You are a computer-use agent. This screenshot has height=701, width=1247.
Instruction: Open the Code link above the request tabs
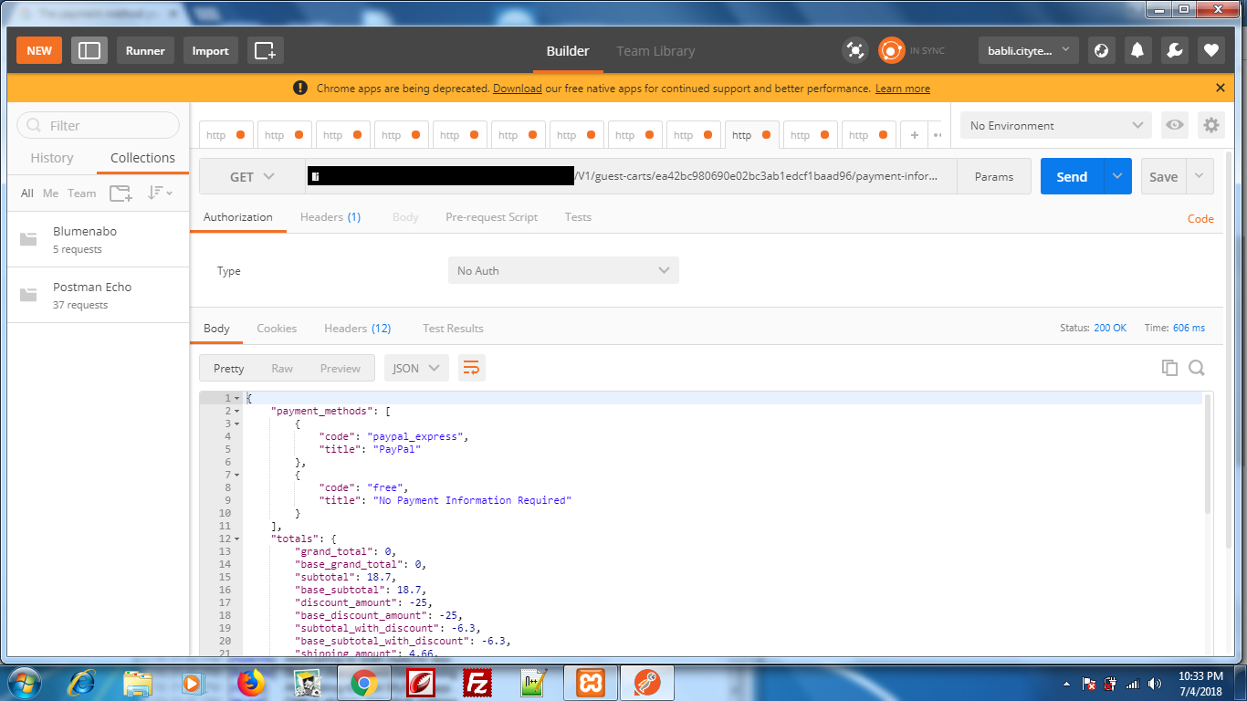[1200, 218]
